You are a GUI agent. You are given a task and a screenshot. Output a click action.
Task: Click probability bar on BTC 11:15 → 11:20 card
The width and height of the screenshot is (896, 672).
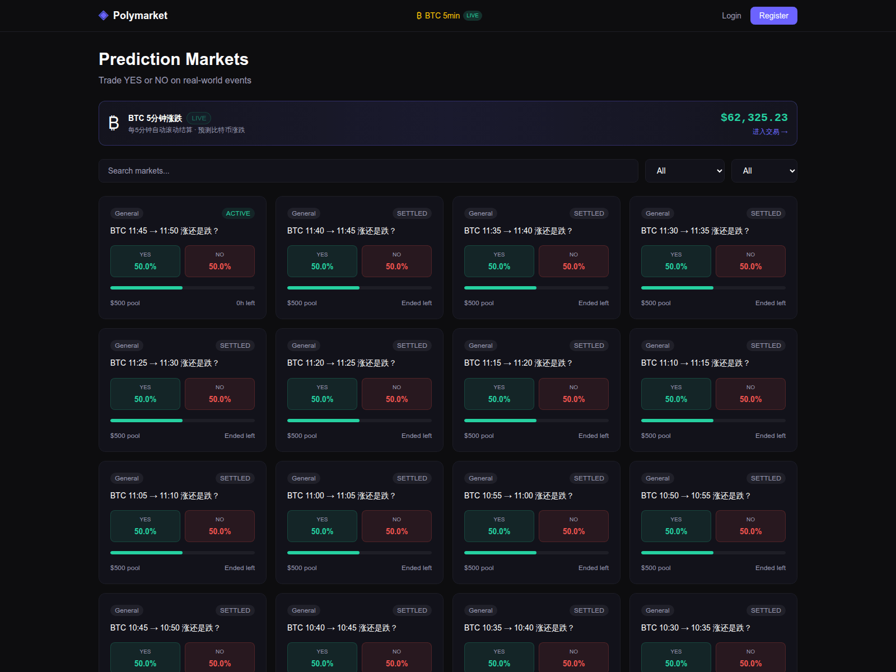pos(536,420)
